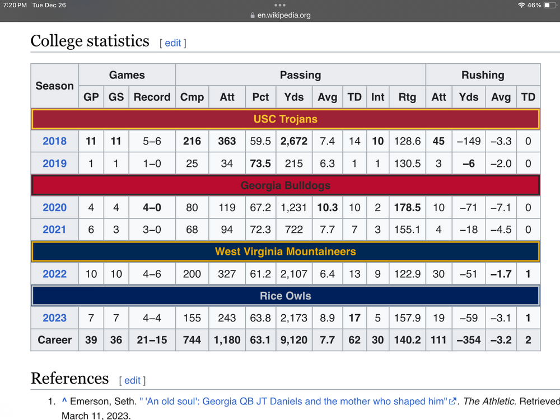This screenshot has width=560, height=420.
Task: Open the 2019 season link
Action: pyautogui.click(x=54, y=164)
